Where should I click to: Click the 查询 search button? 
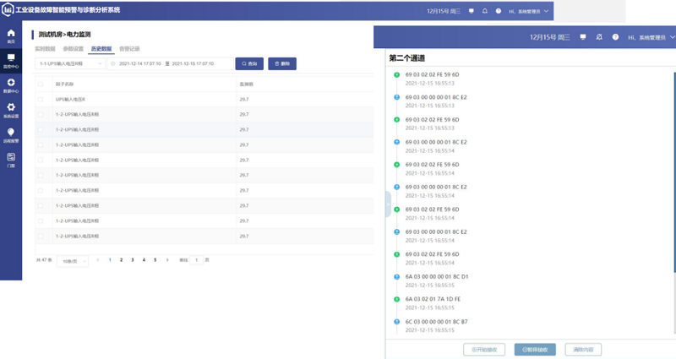click(x=249, y=63)
